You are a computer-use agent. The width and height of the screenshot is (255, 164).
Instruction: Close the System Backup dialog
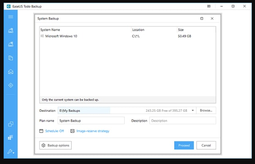pos(212,18)
